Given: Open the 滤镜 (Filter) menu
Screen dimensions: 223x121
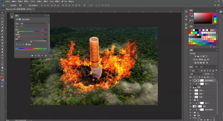Looking at the screenshot, I should click(46, 1).
